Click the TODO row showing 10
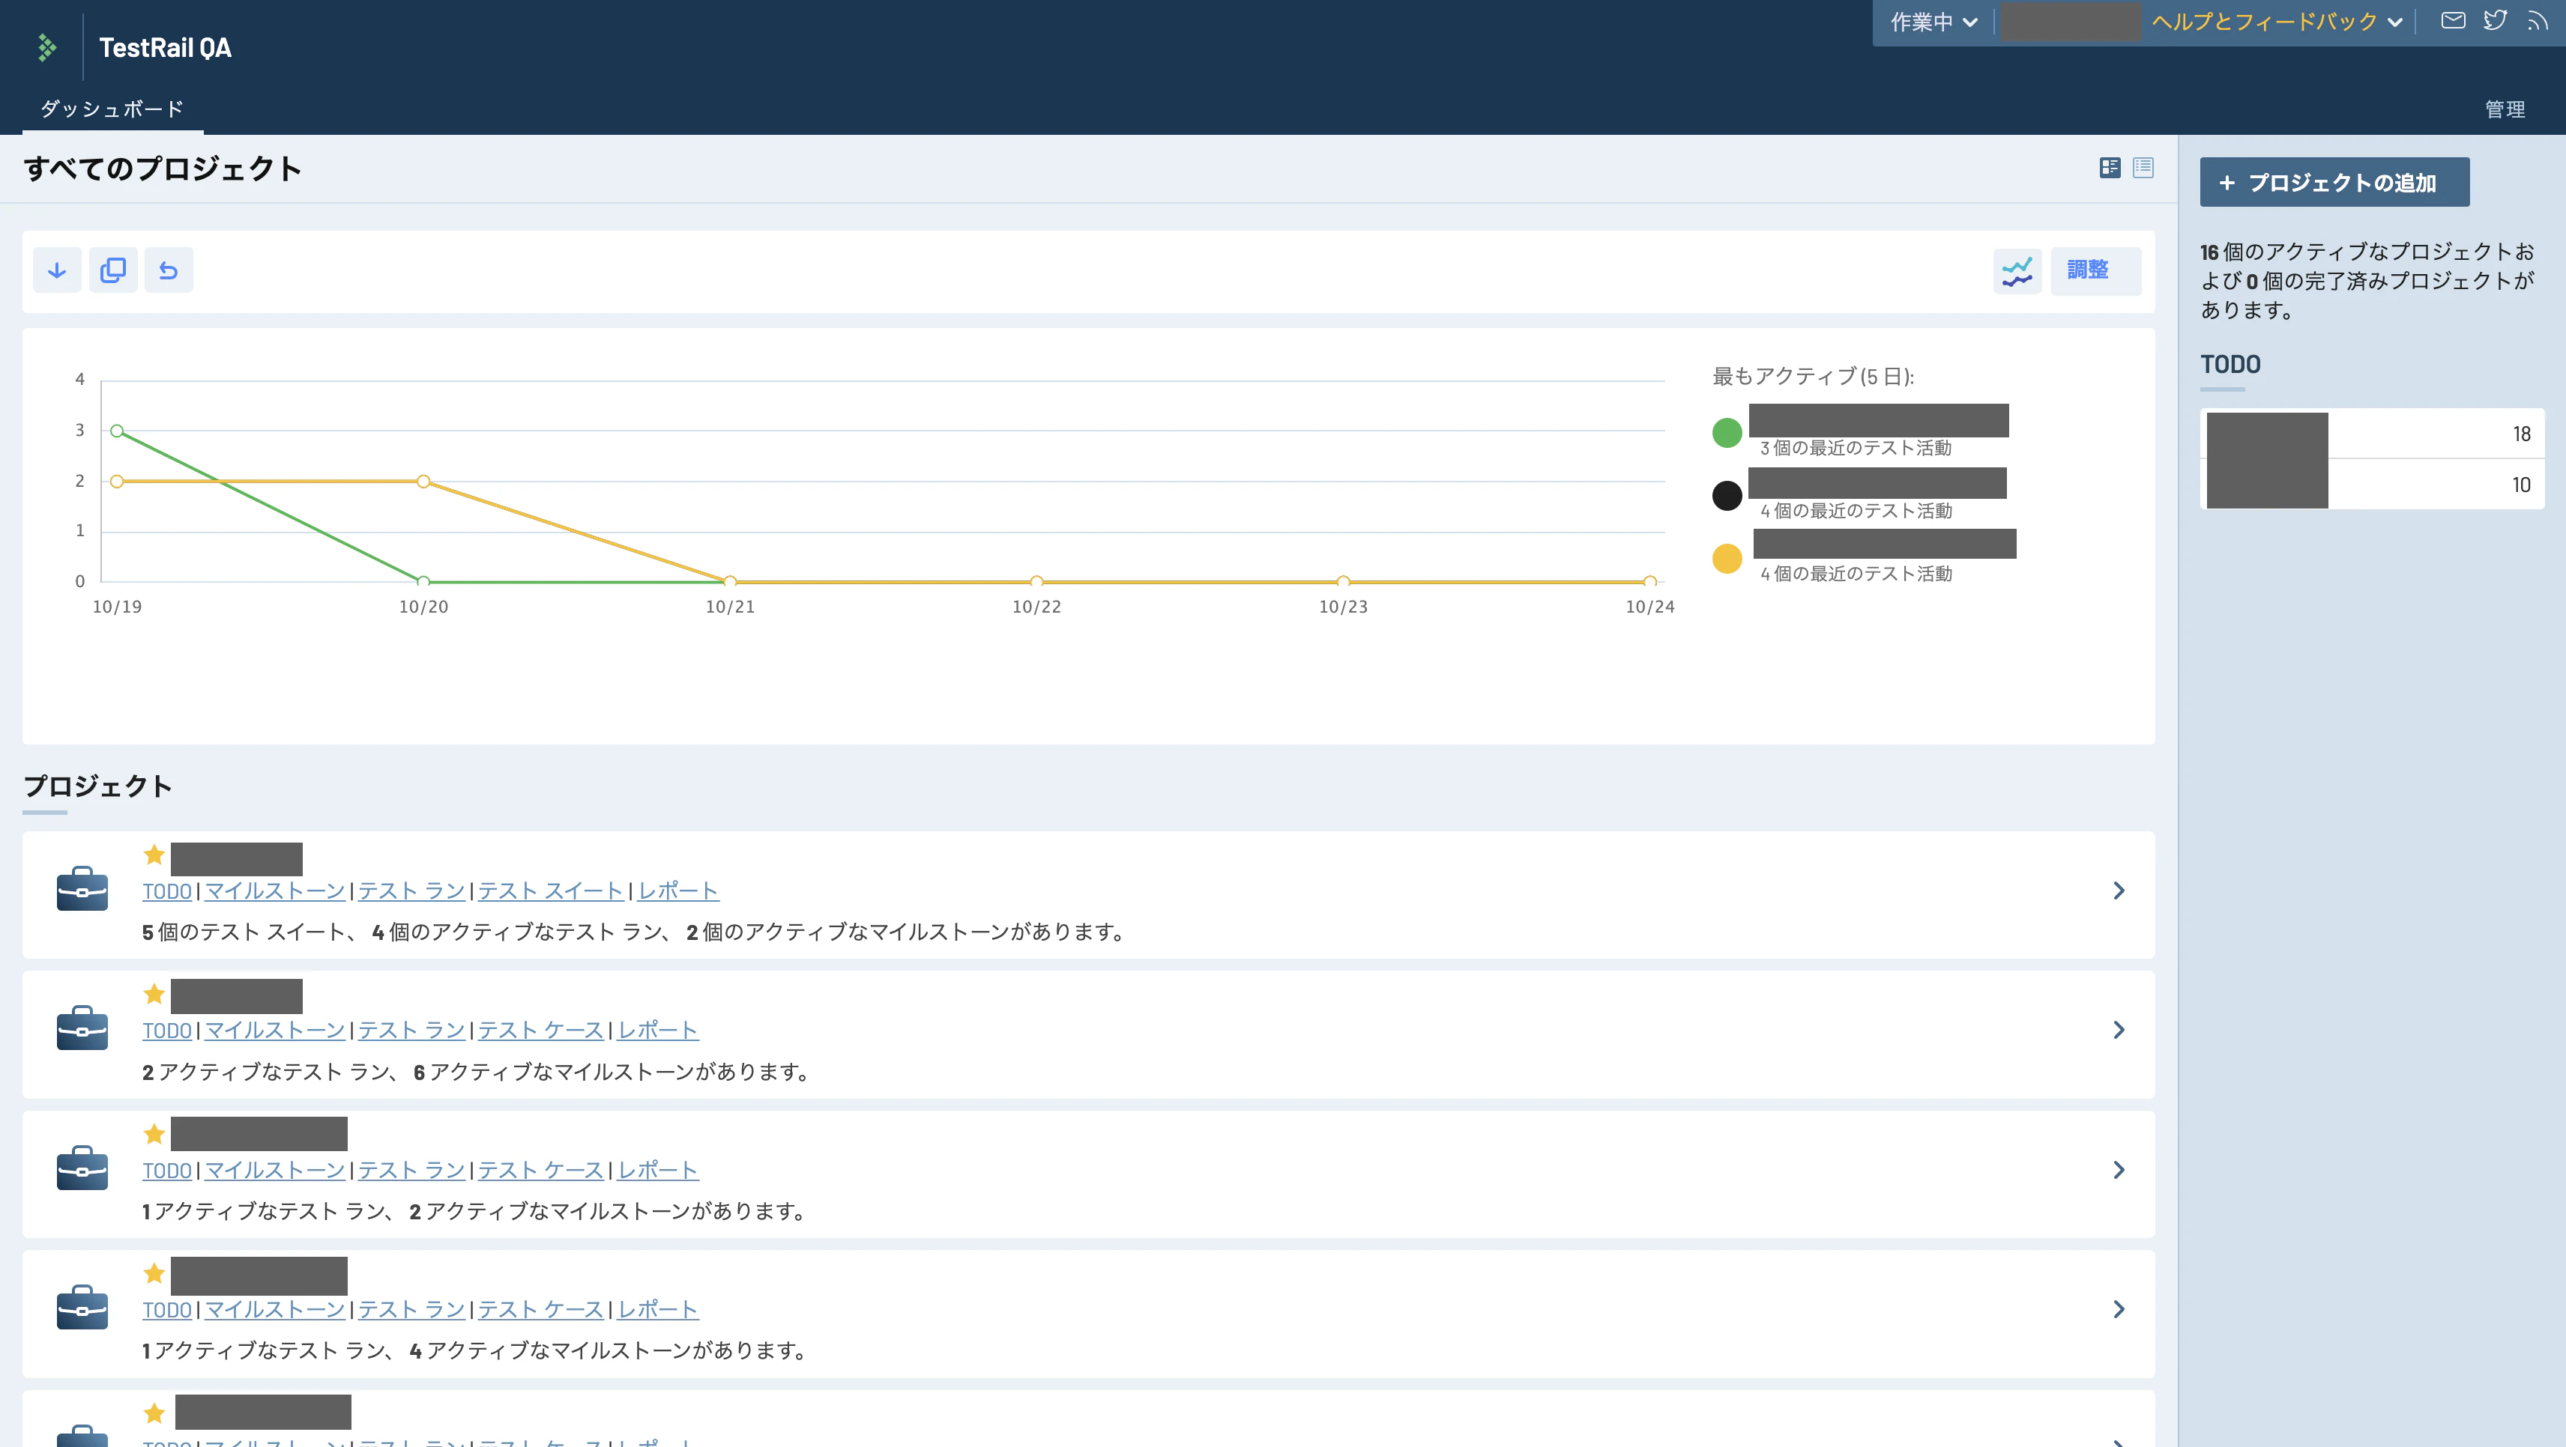Viewport: 2566px width, 1447px height. pos(2372,485)
